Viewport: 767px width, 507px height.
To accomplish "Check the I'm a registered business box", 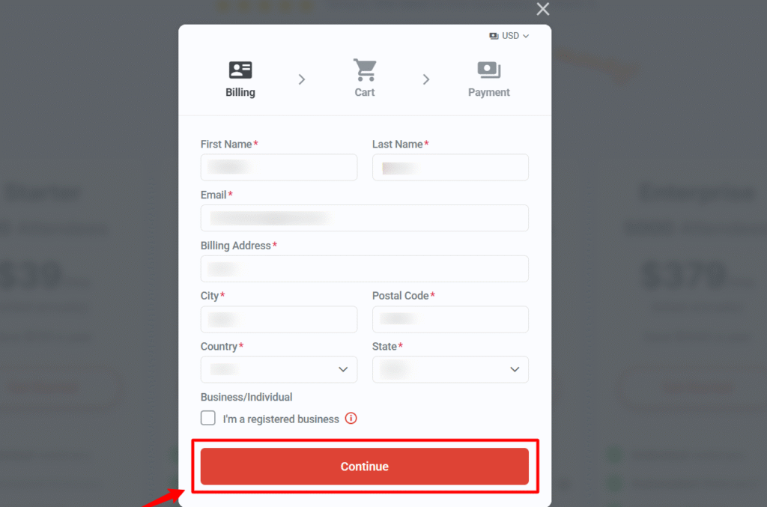I will tap(208, 418).
